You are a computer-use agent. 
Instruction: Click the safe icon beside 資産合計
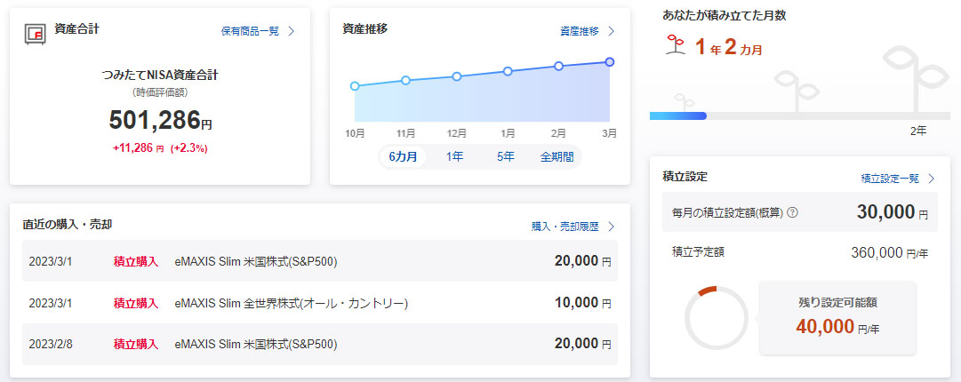(36, 34)
